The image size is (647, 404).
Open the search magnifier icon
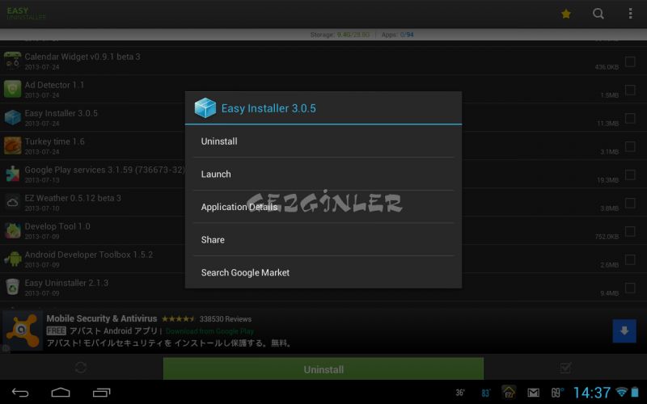pos(598,14)
